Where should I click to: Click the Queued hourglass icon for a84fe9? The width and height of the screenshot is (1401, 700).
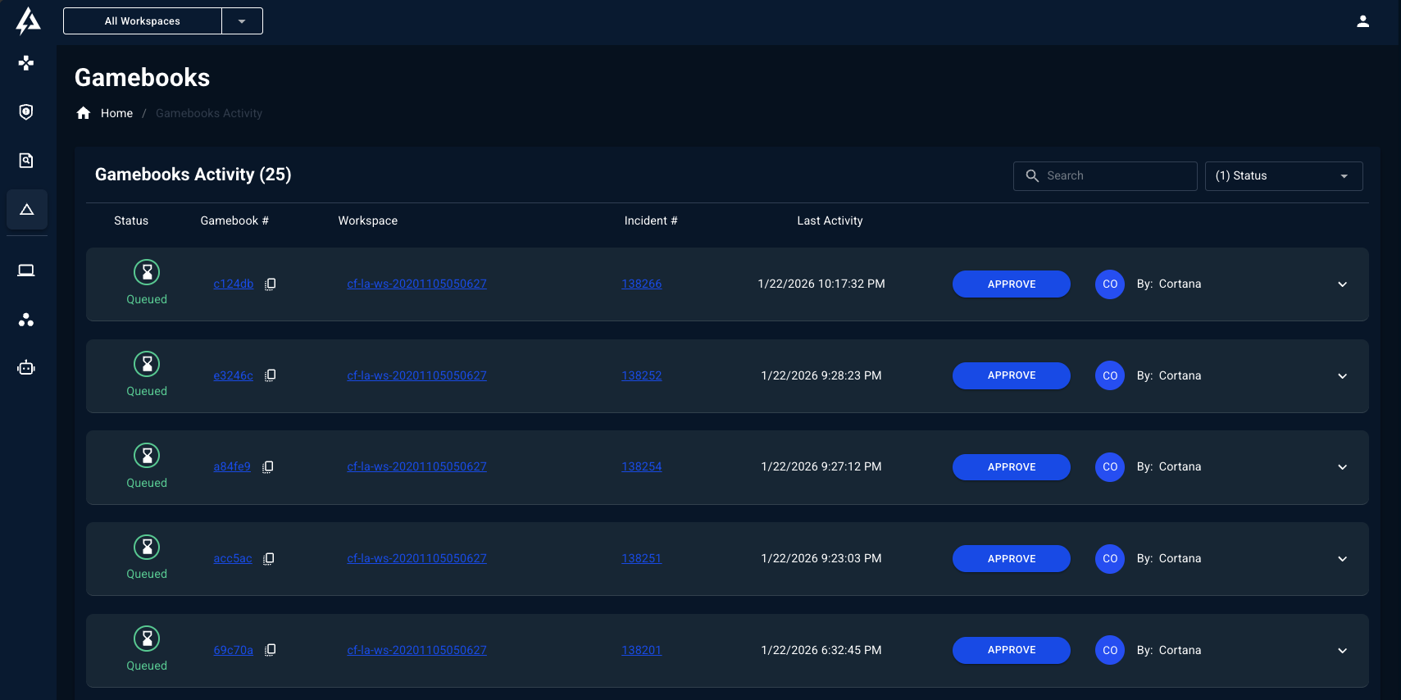(147, 455)
